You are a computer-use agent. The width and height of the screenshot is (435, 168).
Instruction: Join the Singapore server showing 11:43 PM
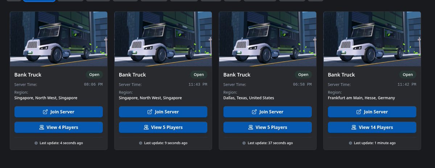coord(163,112)
